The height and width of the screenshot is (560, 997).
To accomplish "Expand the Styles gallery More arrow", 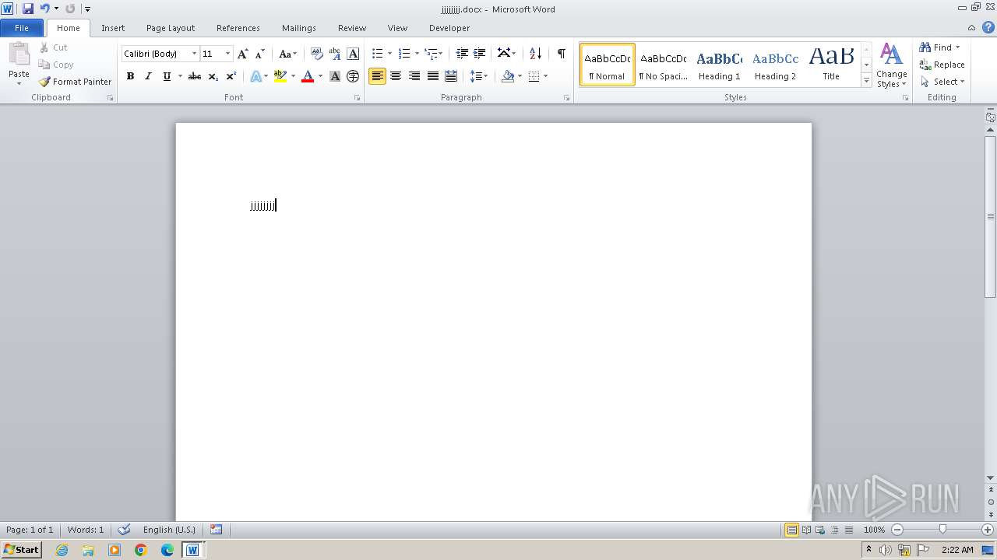I will (866, 80).
